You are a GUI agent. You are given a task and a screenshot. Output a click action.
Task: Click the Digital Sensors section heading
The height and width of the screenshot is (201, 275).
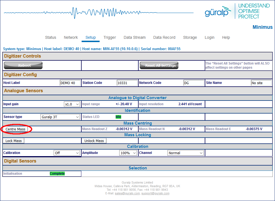(x=20, y=161)
